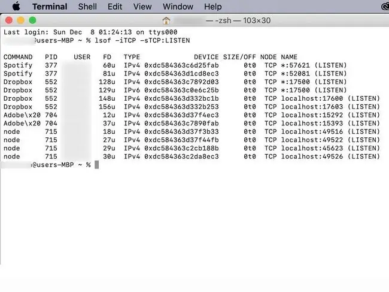389x292 pixels.
Task: Maximize the window with green button
Action: point(32,20)
